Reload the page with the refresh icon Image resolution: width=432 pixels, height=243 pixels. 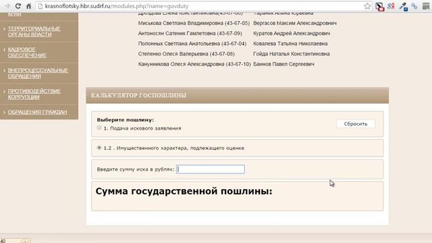(18, 6)
